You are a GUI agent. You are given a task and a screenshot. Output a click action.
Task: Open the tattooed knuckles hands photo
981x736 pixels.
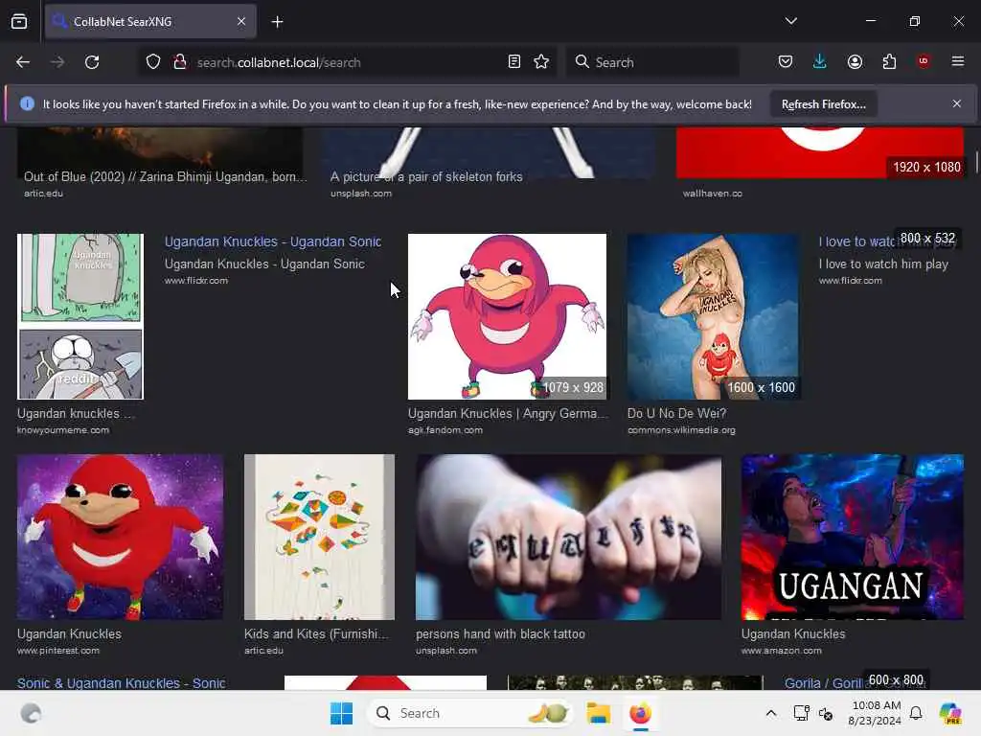click(568, 537)
